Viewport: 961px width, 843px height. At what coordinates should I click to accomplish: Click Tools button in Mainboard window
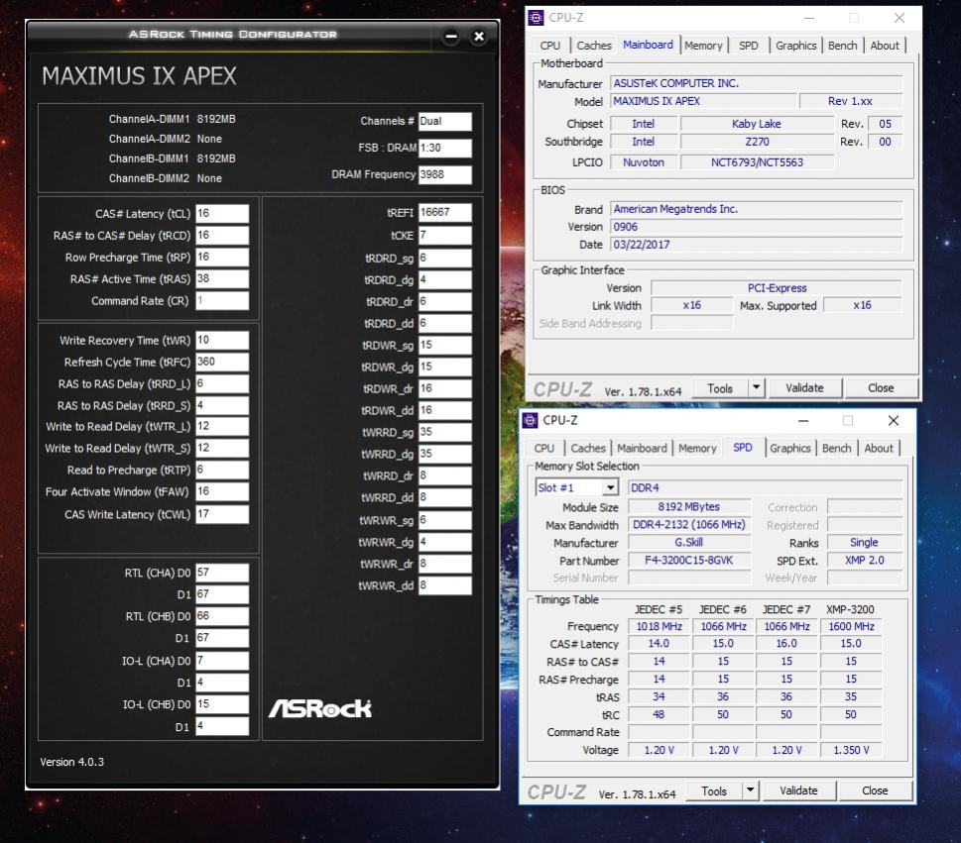pos(720,388)
